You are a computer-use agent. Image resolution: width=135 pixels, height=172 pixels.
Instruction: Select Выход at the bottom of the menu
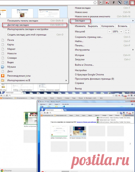tap(78, 88)
